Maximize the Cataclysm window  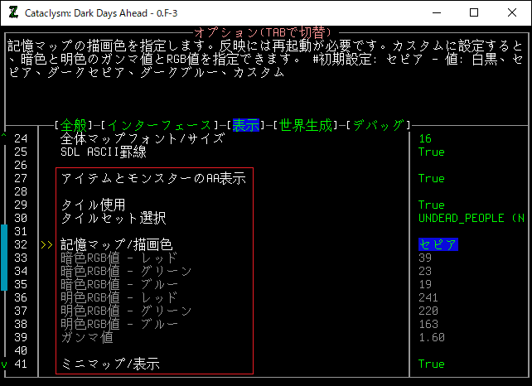(473, 13)
